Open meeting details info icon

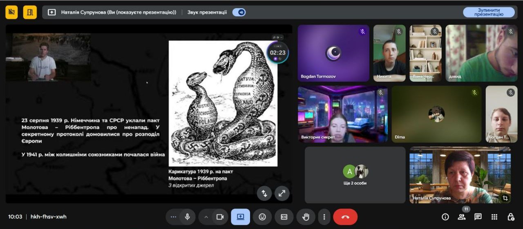click(445, 217)
